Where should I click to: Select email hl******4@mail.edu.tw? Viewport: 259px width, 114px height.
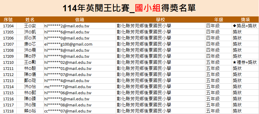click(x=67, y=81)
